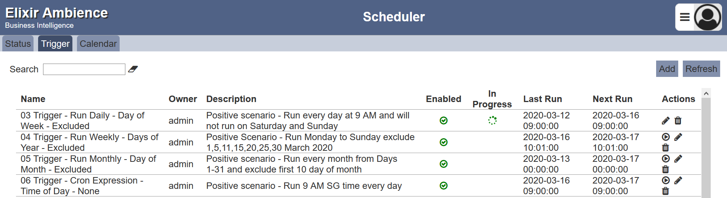Screen dimensions: 727x198
Task: Edit the 04 Trigger Run Weekly entry
Action: 678,137
